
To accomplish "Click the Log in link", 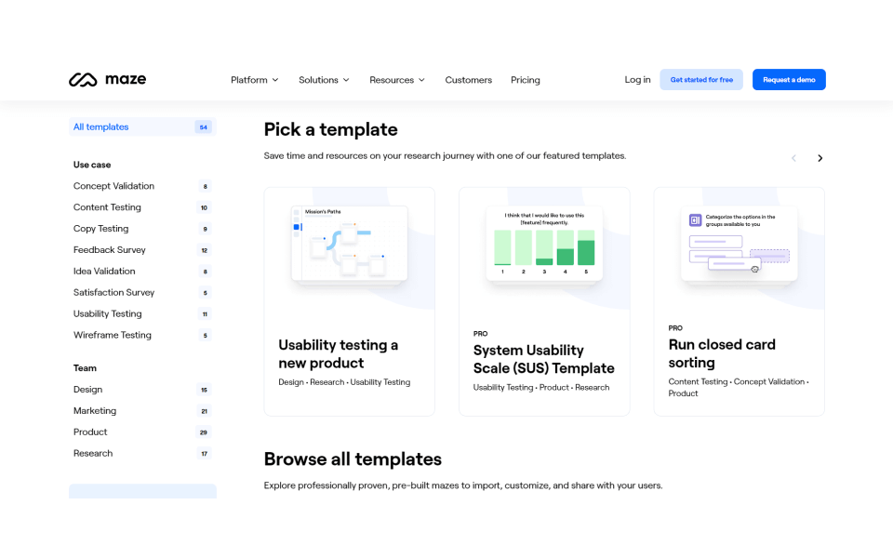I will (x=637, y=80).
